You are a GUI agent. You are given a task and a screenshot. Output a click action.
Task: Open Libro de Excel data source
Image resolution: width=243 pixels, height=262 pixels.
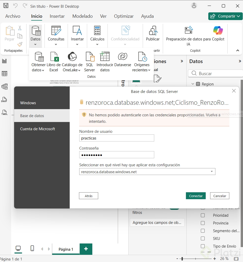pyautogui.click(x=54, y=62)
